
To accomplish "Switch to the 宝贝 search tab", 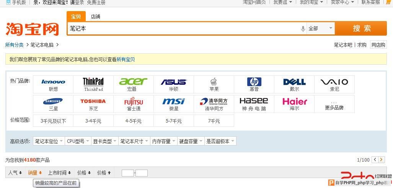I will click(76, 16).
